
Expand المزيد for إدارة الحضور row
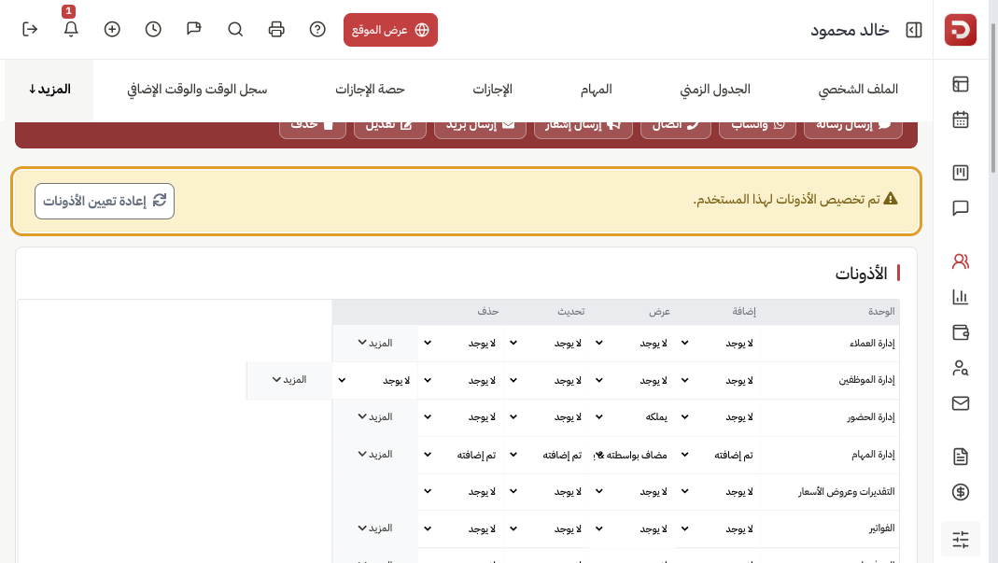(375, 416)
